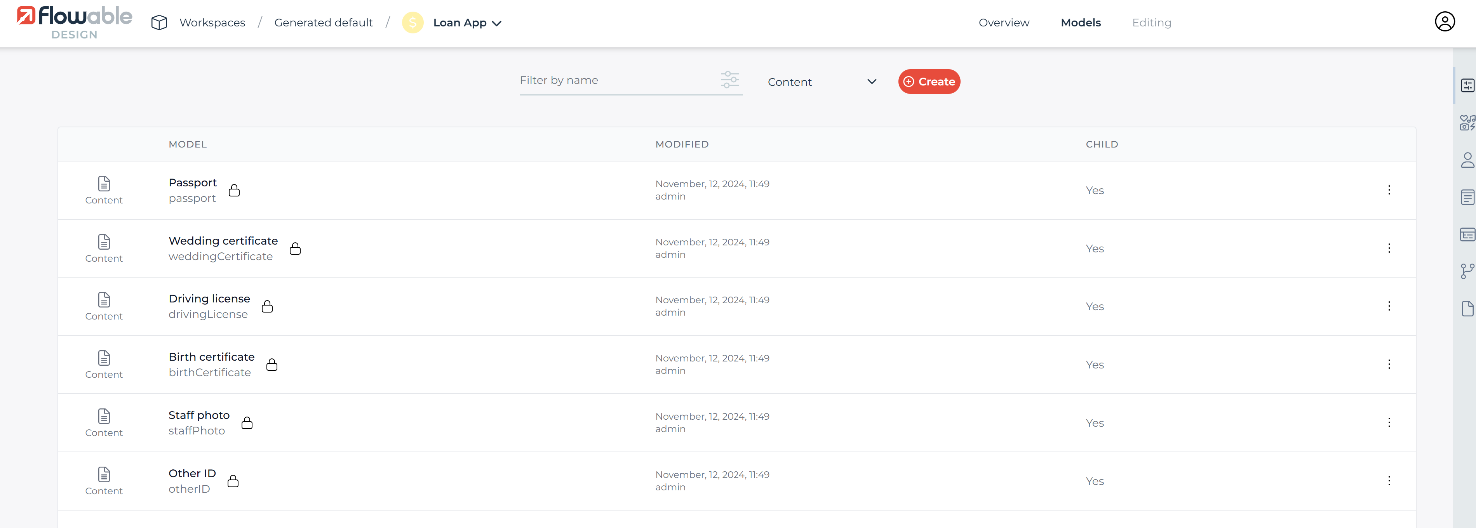Image resolution: width=1476 pixels, height=528 pixels.
Task: Open Wedding certificate row options menu
Action: click(x=1389, y=248)
